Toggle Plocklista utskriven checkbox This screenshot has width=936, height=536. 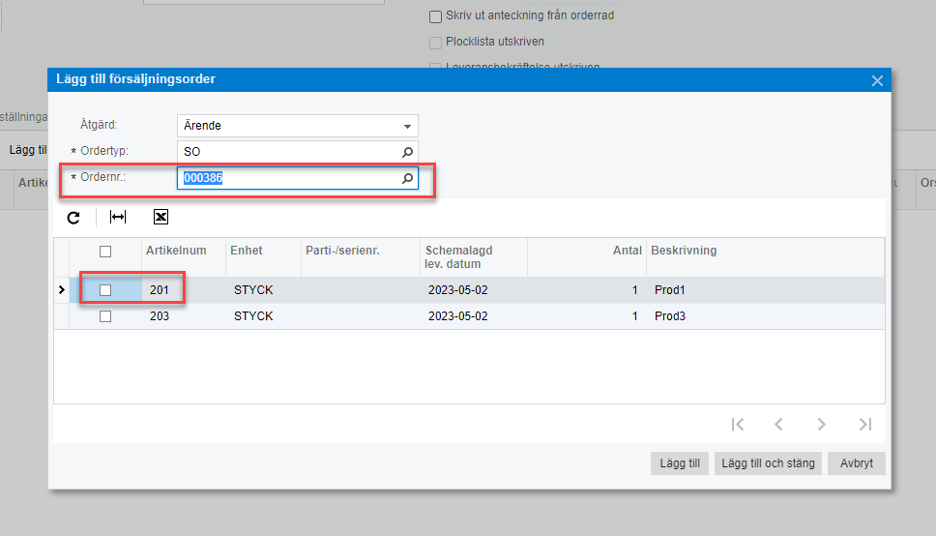tap(436, 43)
